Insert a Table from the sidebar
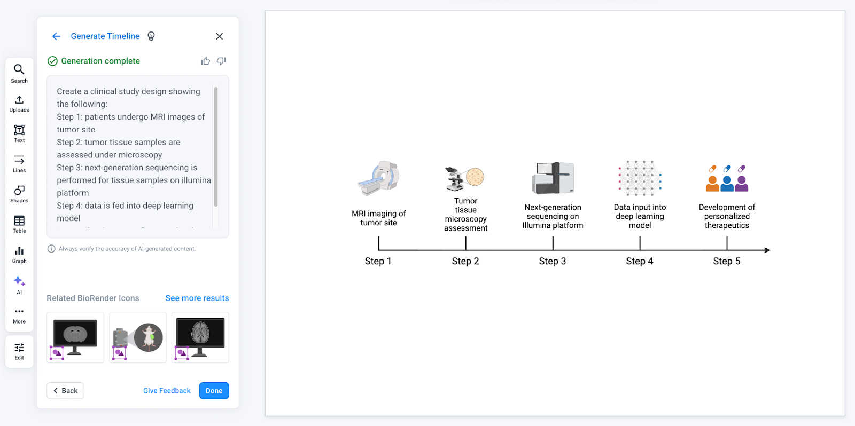Screen dimensions: 855x426 [x=19, y=223]
